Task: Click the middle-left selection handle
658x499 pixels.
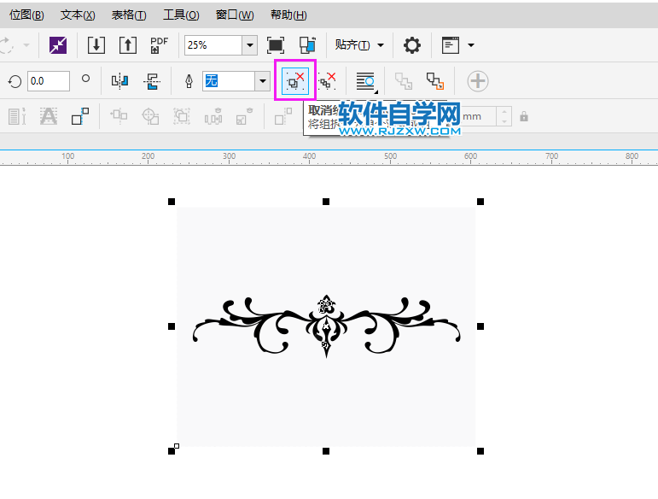Action: (172, 326)
